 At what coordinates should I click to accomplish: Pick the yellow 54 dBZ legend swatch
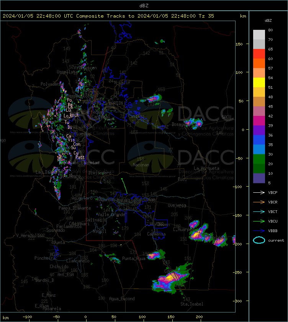point(259,83)
